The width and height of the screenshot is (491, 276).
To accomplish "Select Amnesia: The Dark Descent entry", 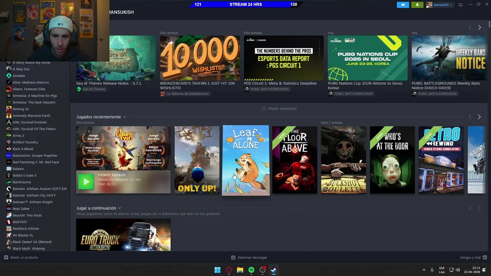I will point(34,102).
